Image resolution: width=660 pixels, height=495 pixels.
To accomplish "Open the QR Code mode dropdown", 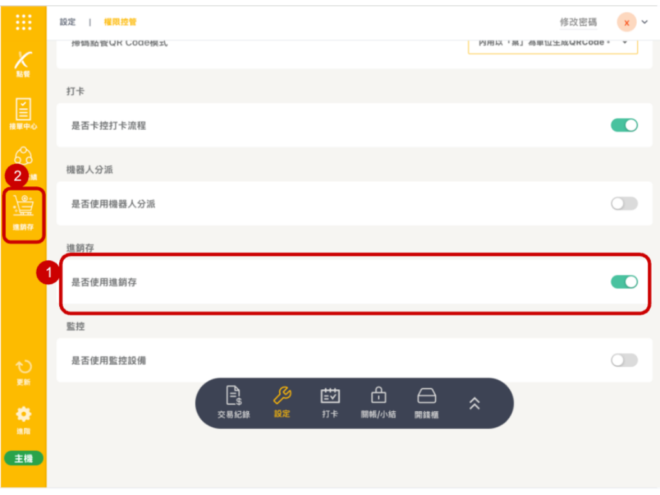I will tap(552, 43).
